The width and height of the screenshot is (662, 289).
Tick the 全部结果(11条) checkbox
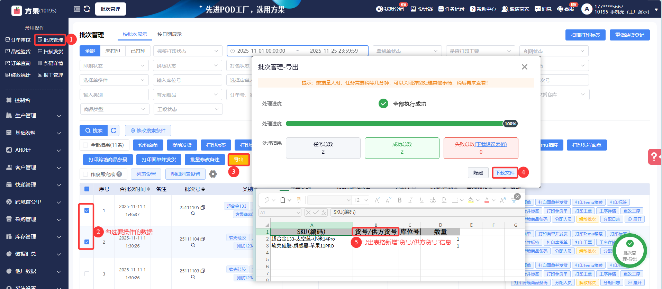coord(85,145)
